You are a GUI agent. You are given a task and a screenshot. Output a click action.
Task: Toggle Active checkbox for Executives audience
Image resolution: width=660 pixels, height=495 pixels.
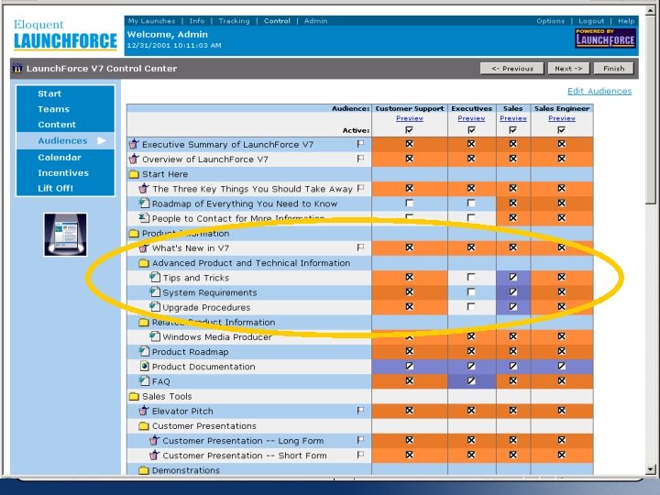pyautogui.click(x=471, y=130)
